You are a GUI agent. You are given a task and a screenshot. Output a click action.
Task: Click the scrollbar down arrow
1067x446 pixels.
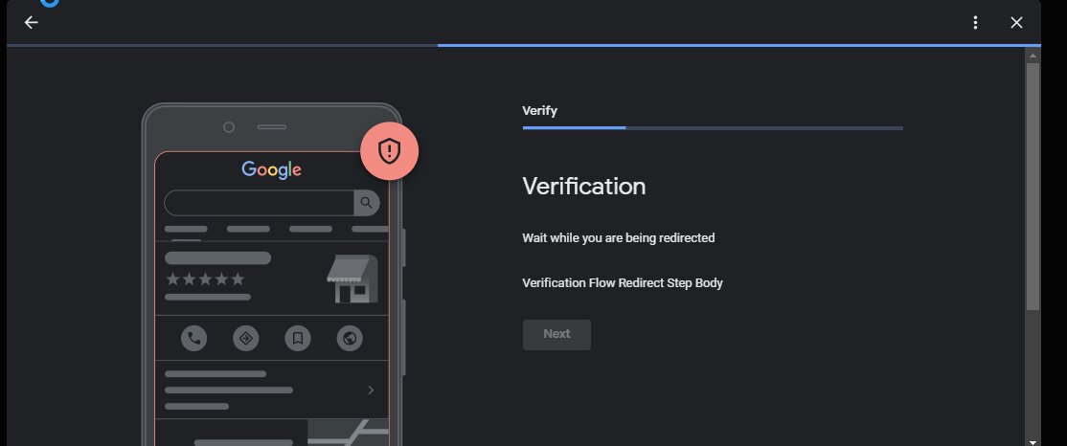click(x=1033, y=441)
